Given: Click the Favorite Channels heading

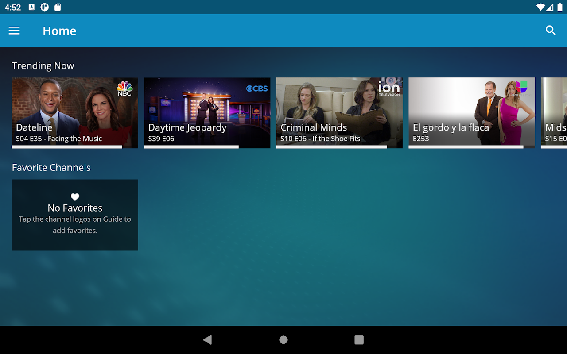Looking at the screenshot, I should (x=51, y=168).
